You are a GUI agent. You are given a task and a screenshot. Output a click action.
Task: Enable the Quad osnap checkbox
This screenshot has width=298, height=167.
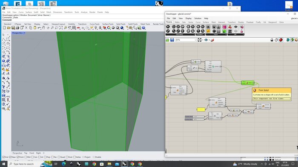(59, 157)
